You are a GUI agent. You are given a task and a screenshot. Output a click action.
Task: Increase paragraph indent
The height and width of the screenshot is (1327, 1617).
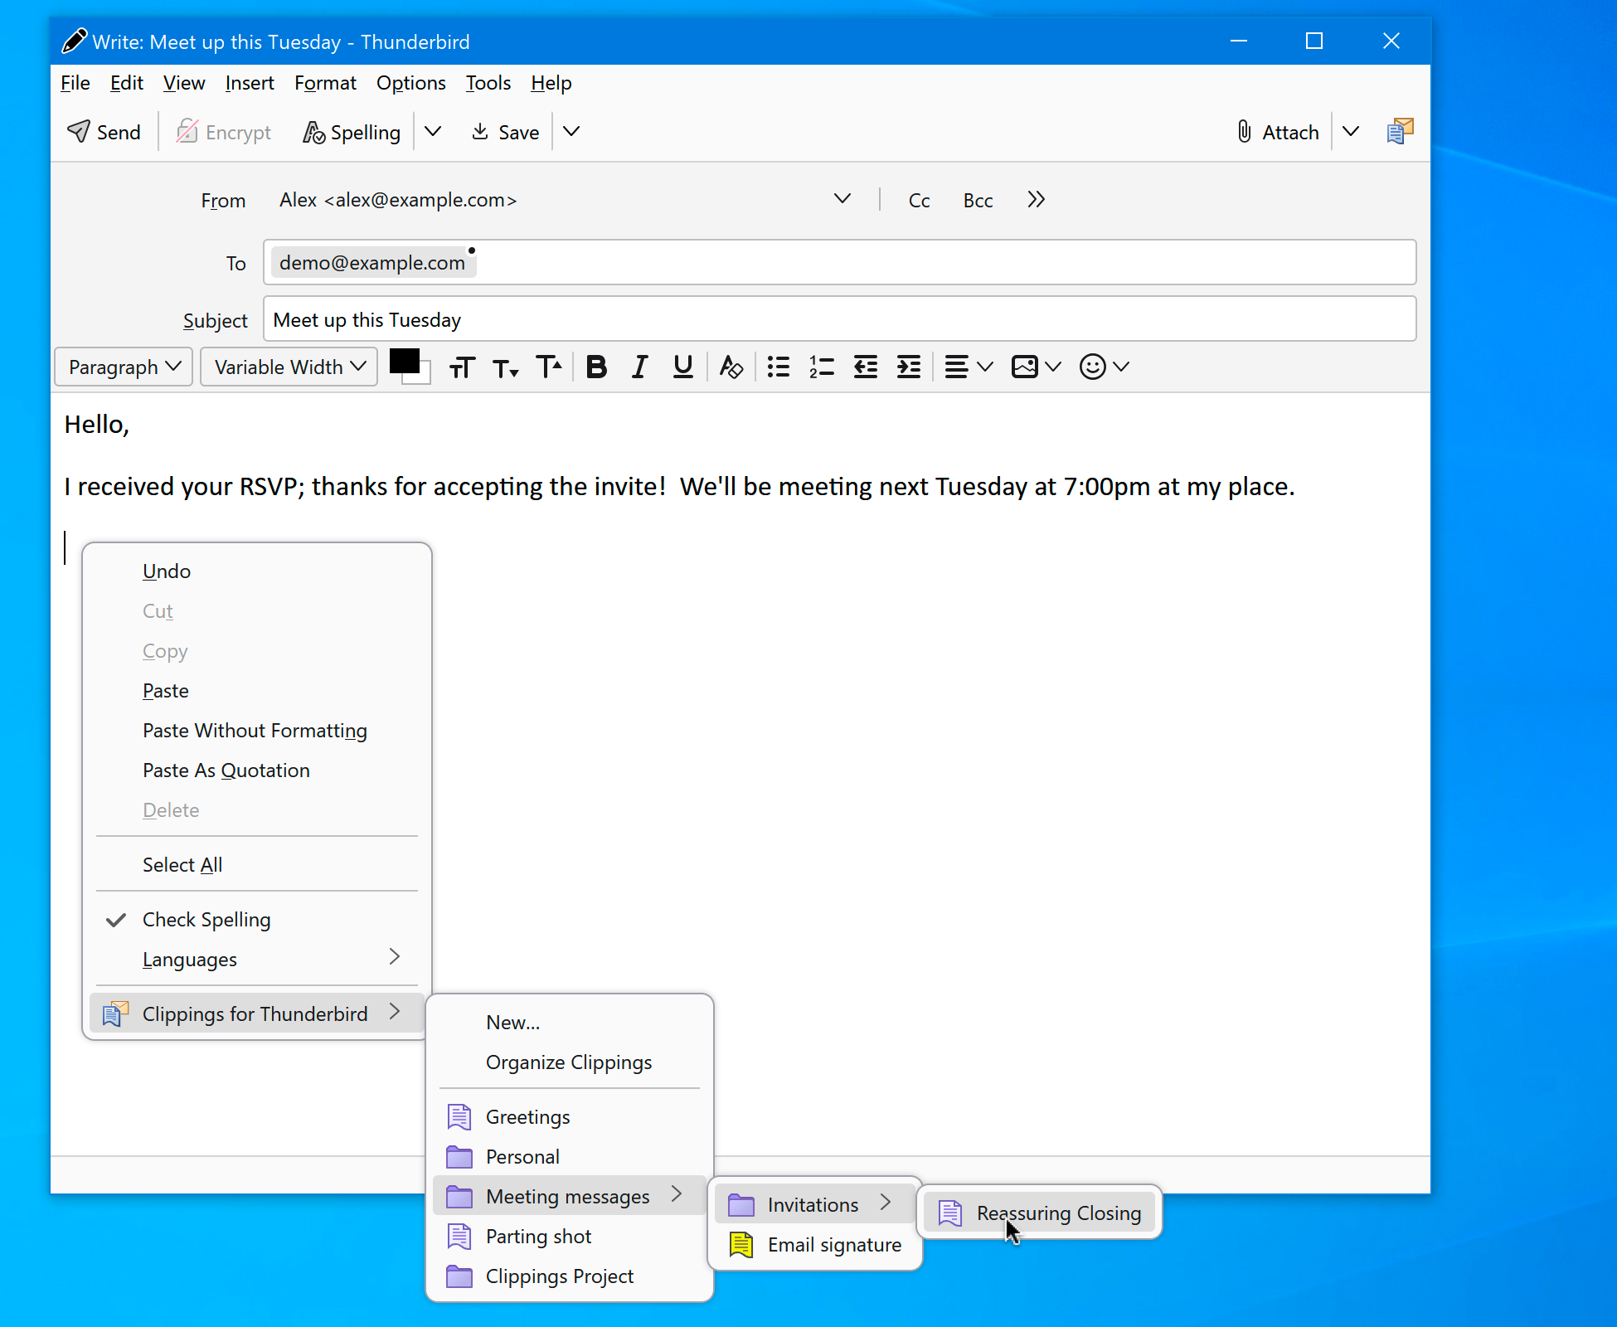click(908, 367)
